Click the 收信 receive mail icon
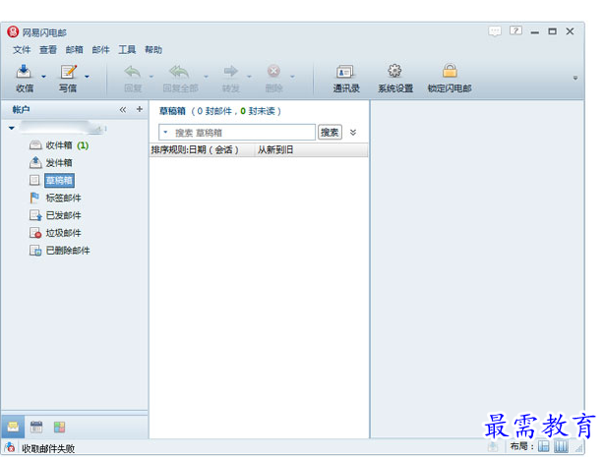Viewport: 604px width, 457px height. [x=24, y=72]
